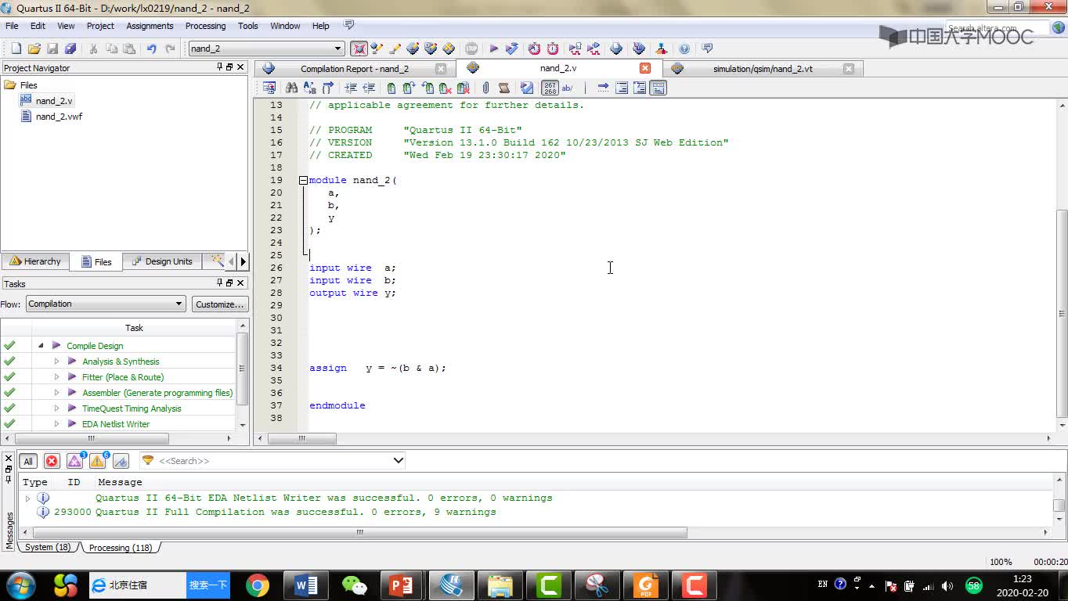Select nand_2.vwf in Project Navigator

point(59,117)
